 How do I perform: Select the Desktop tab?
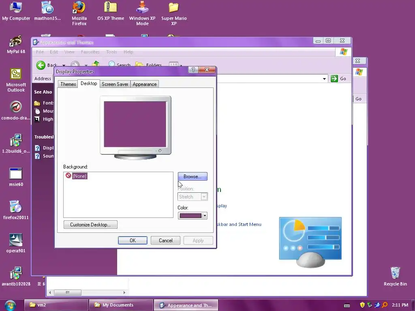pos(89,83)
